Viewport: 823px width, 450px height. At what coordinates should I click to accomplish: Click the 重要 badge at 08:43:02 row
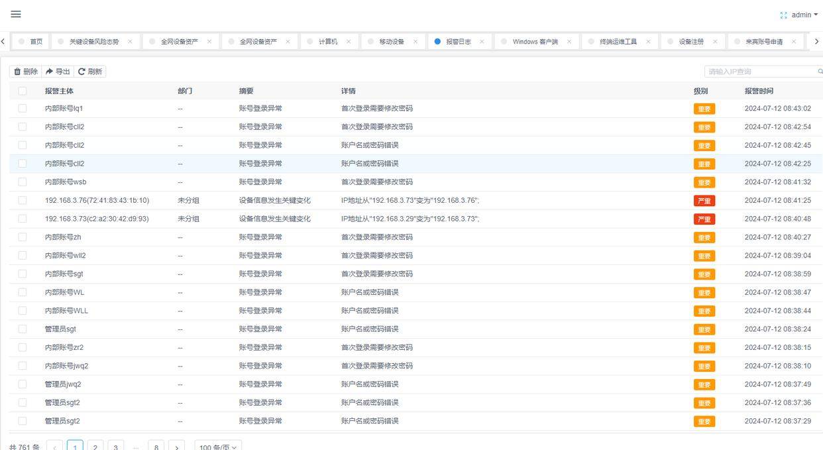pos(704,109)
